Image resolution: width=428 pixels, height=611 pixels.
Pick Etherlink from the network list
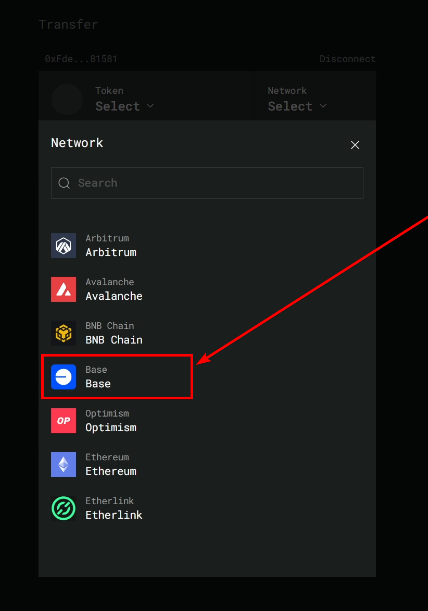[x=207, y=508]
